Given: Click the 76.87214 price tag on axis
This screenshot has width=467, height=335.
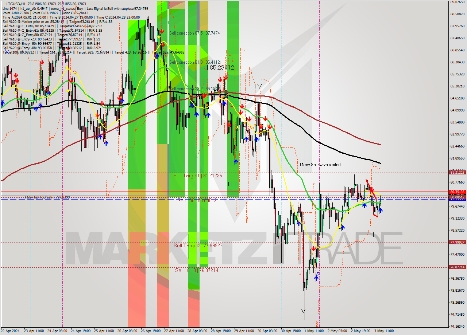Looking at the screenshot, I should click(457, 267).
